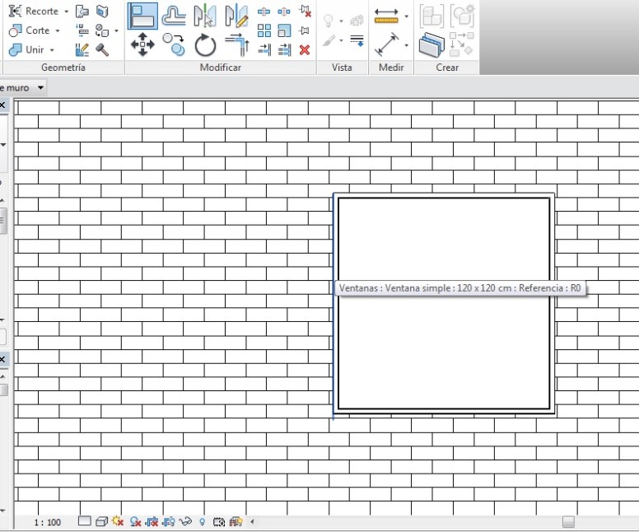This screenshot has height=532, width=639.
Task: Activate the Rotate tool
Action: tap(205, 45)
